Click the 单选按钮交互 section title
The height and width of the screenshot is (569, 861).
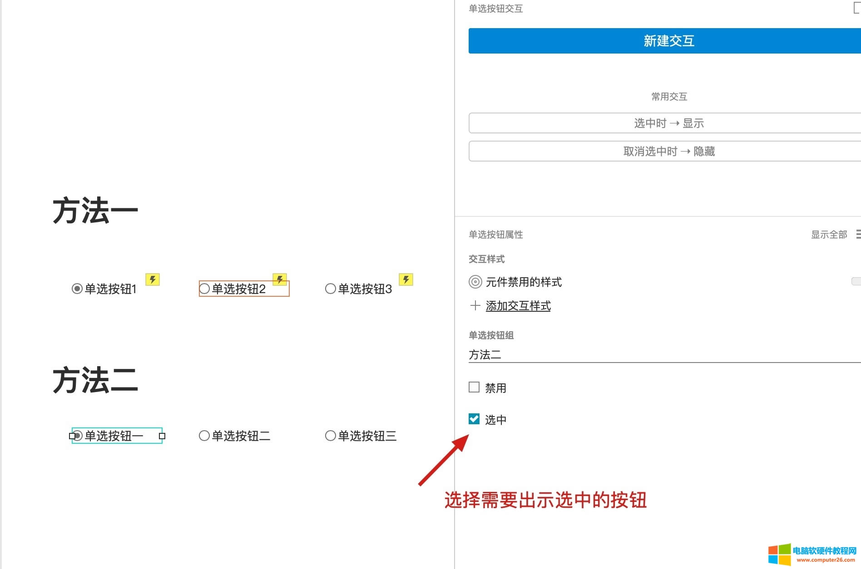point(496,9)
